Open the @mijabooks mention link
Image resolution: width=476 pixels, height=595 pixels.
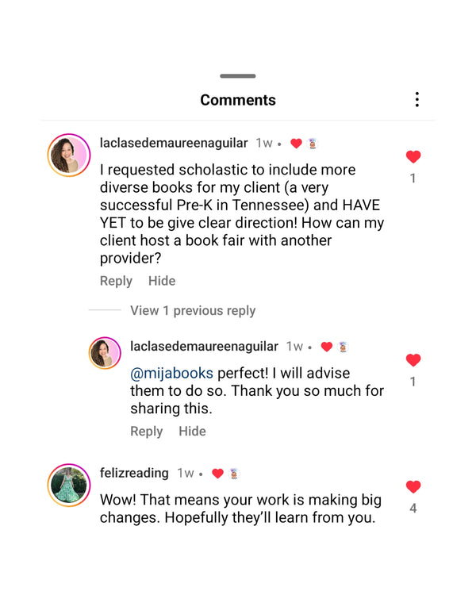(x=172, y=373)
